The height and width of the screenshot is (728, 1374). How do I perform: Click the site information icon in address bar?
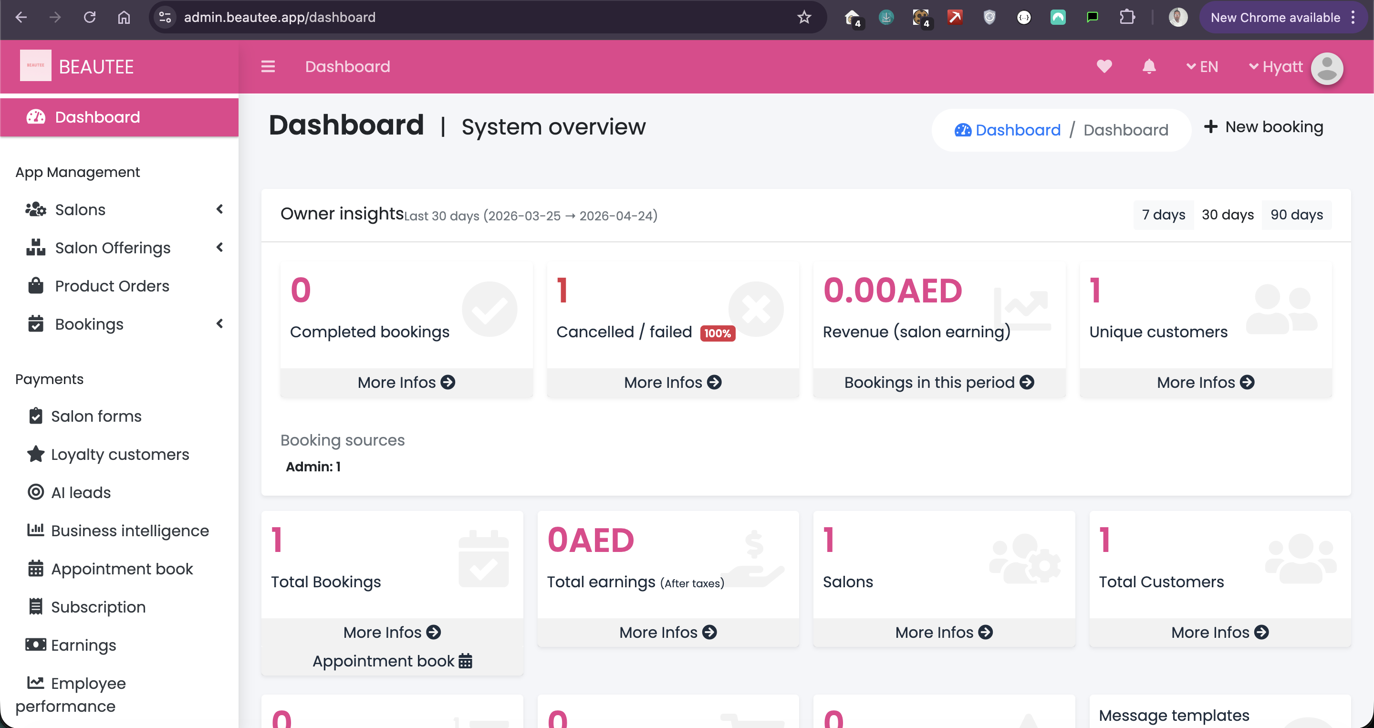pyautogui.click(x=165, y=17)
